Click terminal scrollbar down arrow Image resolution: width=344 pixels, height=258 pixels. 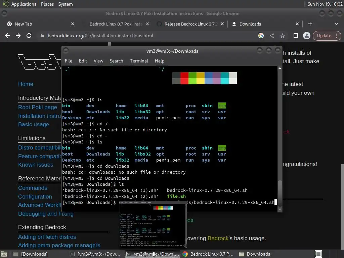[280, 209]
